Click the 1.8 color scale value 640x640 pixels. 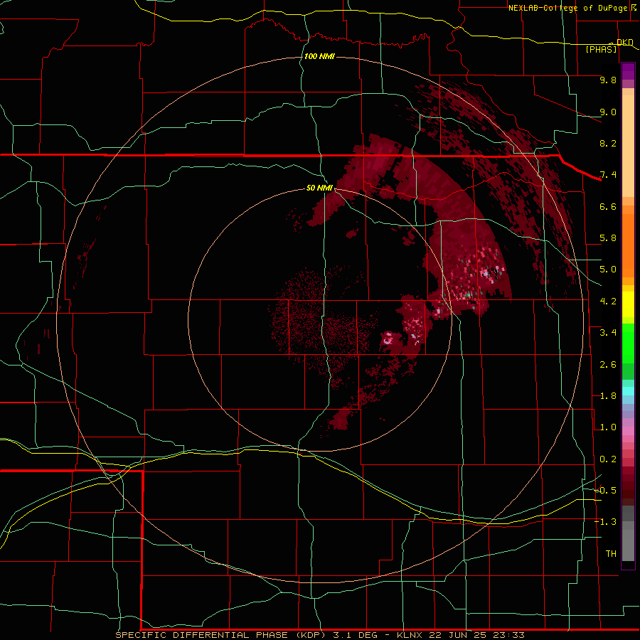pyautogui.click(x=608, y=396)
